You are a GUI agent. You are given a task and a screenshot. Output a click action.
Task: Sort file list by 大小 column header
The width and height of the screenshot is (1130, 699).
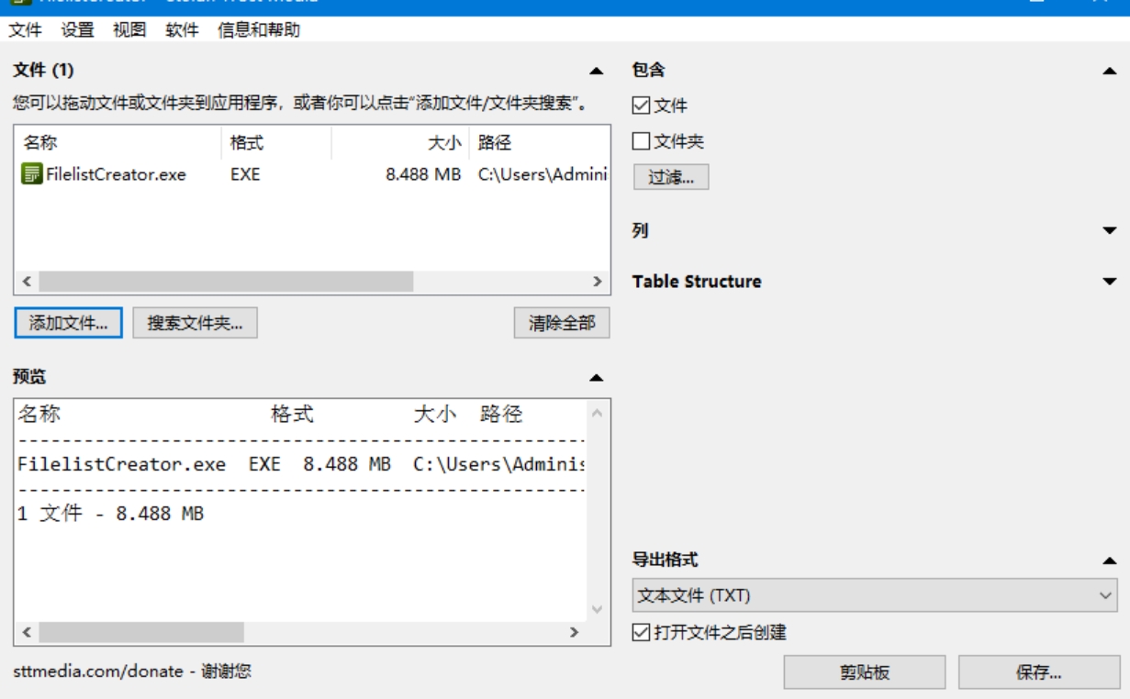[x=400, y=143]
